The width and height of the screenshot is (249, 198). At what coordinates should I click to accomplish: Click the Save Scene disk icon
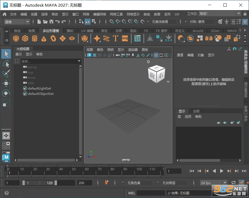point(51,22)
